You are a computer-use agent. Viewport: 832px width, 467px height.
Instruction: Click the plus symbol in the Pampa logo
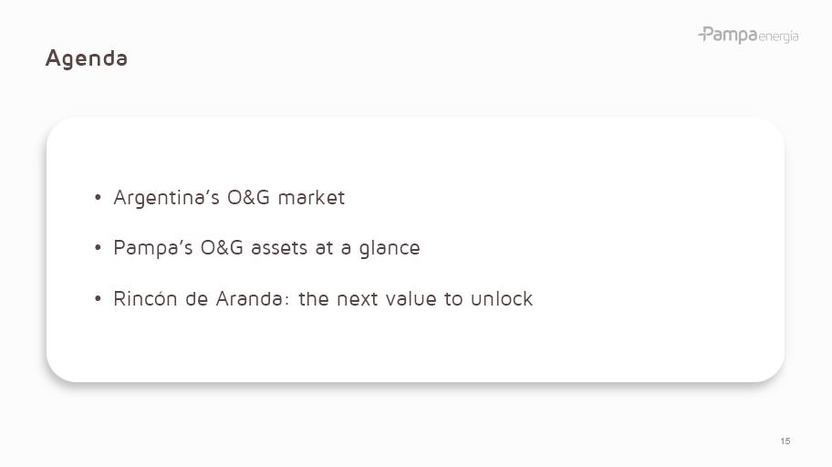[x=703, y=35]
